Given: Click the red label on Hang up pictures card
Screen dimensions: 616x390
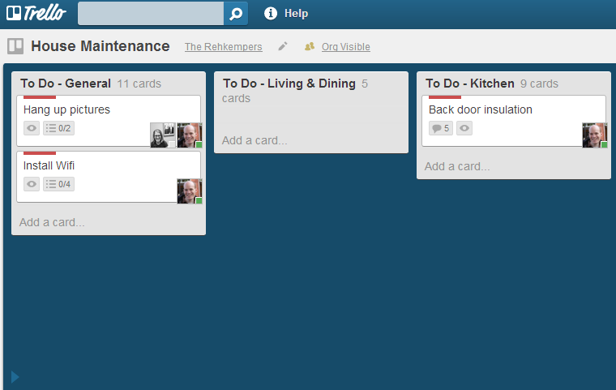Looking at the screenshot, I should 40,97.
